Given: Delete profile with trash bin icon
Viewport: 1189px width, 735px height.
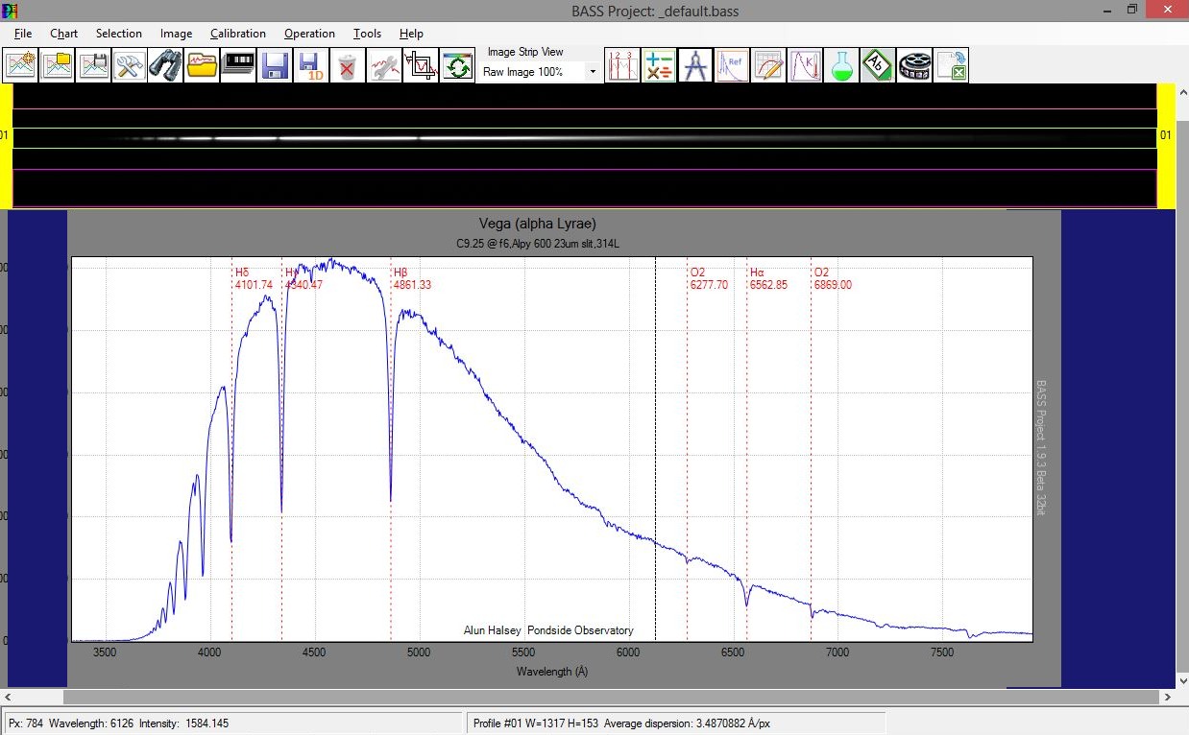Looking at the screenshot, I should pyautogui.click(x=348, y=66).
